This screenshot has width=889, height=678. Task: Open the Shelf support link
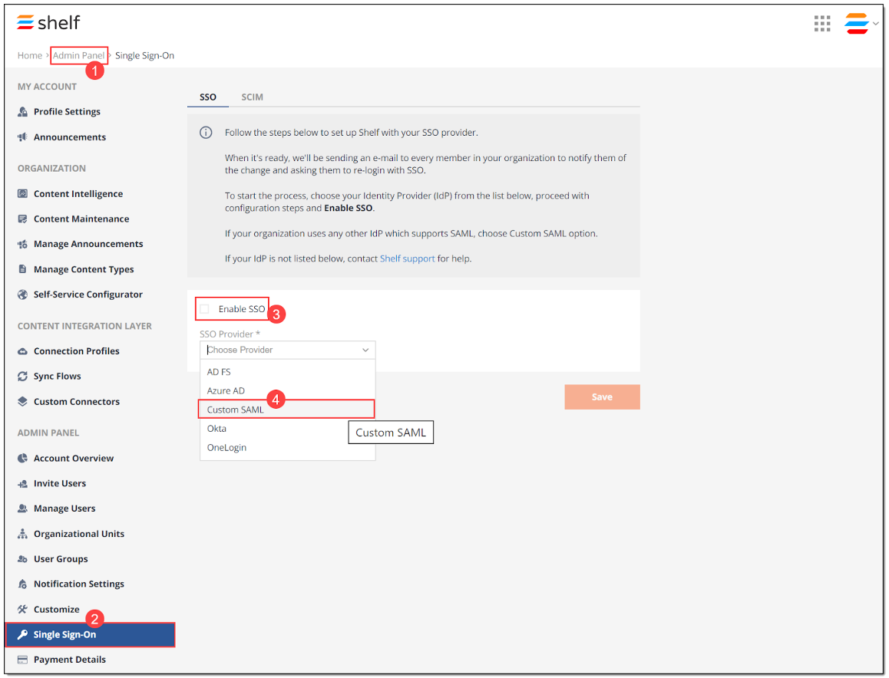(407, 259)
